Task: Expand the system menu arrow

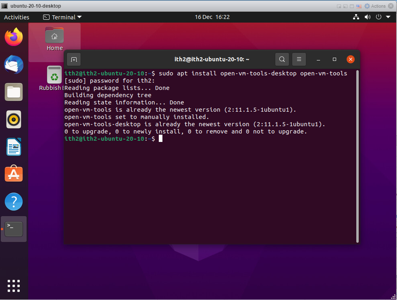Action: click(x=388, y=17)
